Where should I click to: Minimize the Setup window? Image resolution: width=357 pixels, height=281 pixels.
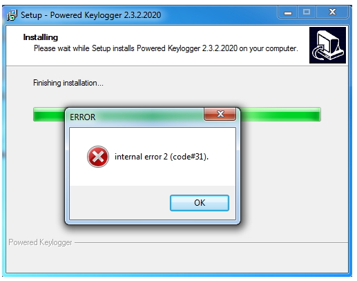point(288,12)
